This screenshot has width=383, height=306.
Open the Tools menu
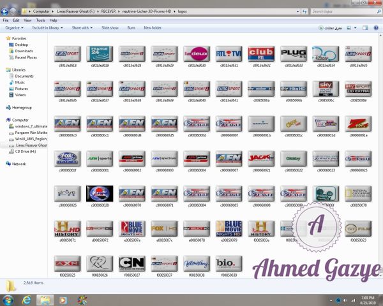point(40,20)
